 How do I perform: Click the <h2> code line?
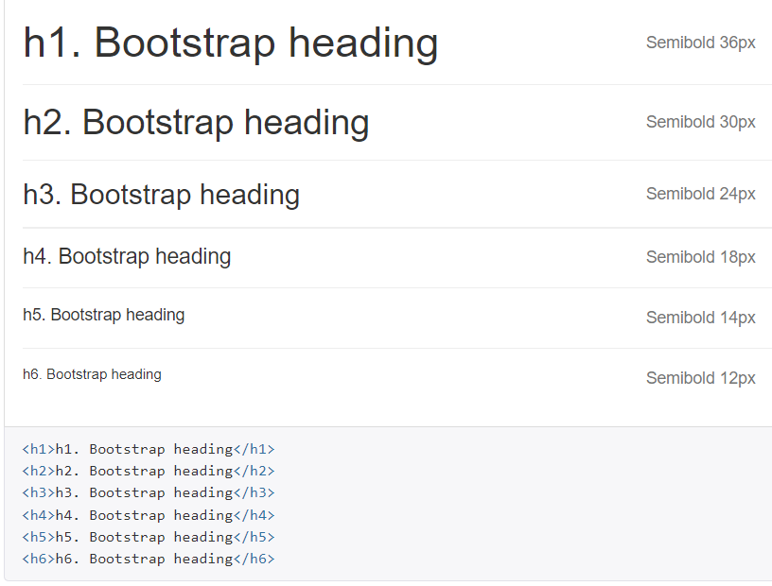tap(149, 471)
